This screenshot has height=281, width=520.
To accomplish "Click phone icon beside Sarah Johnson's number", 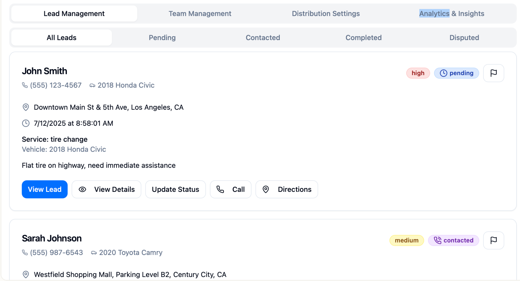I will (25, 253).
